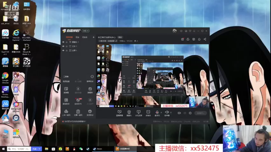Click the message icon next to avatar
Screen dimensions: 271x152
tap(181, 31)
